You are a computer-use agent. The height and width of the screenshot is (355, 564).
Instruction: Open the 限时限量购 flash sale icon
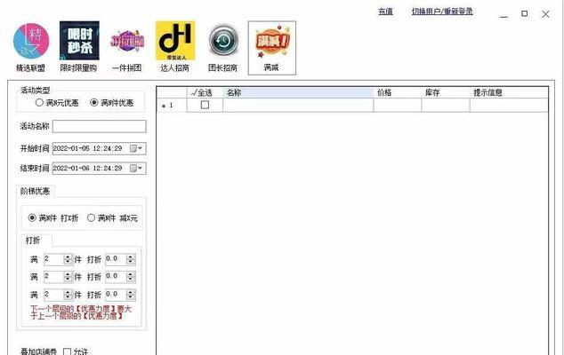(x=79, y=41)
